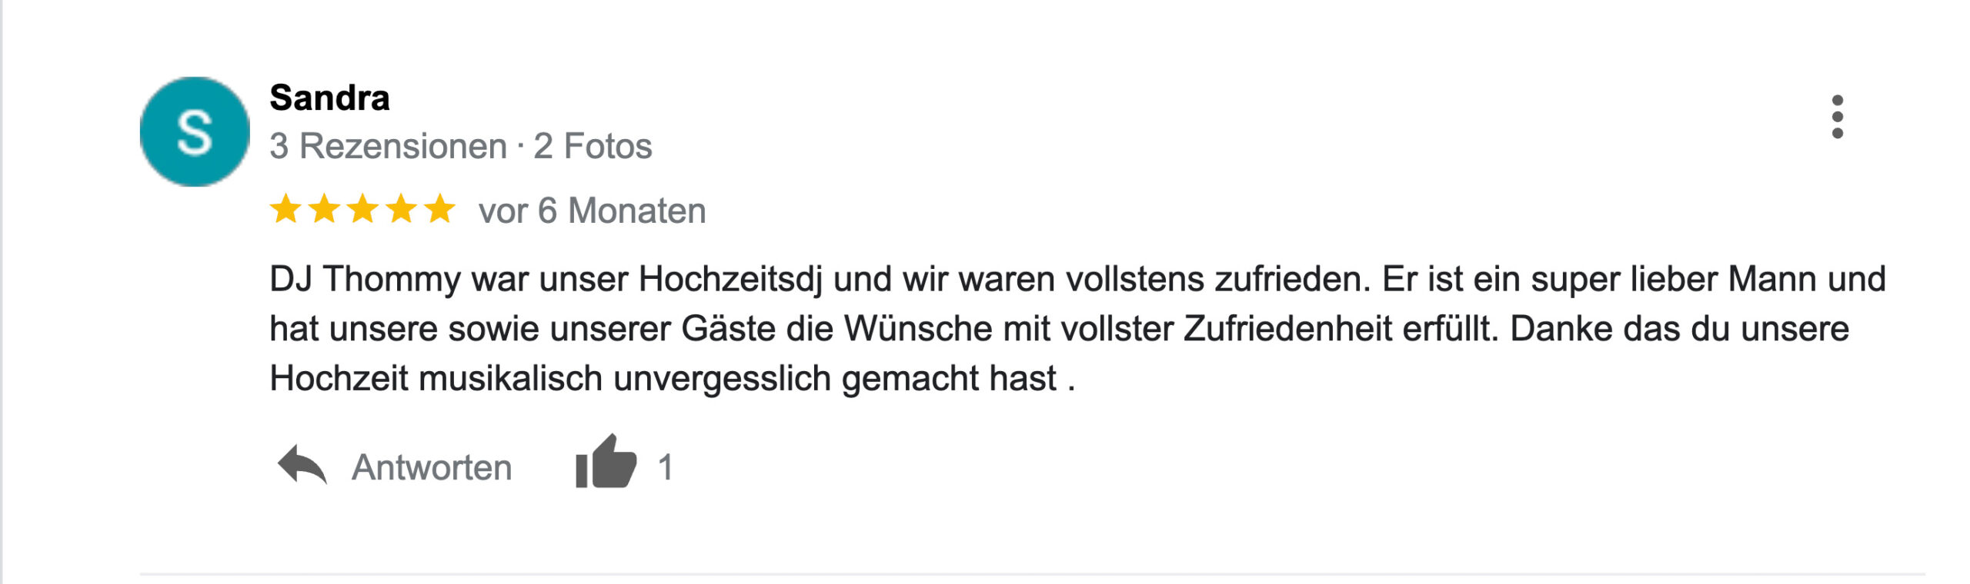The width and height of the screenshot is (1970, 584).
Task: Click the 'vor 6 Monaten' timestamp
Action: pos(592,211)
